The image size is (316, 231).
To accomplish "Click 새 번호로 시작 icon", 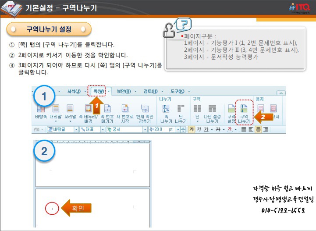I will pos(125,108).
